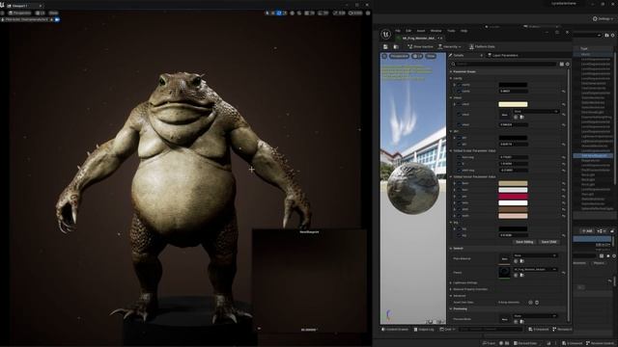Open Window menu in material editor
This screenshot has width=618, height=347.
pyautogui.click(x=435, y=31)
